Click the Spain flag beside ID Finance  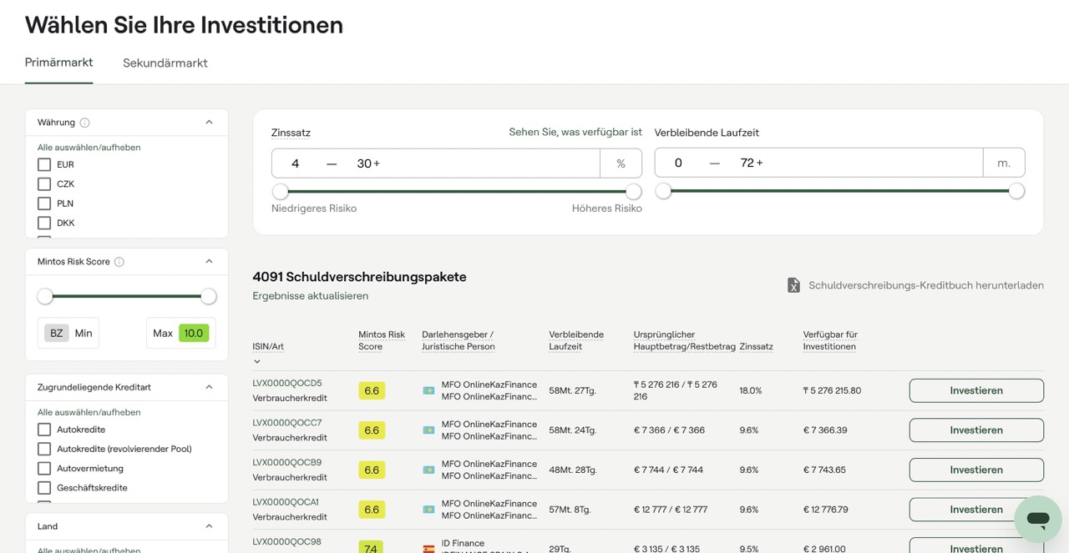tap(428, 549)
